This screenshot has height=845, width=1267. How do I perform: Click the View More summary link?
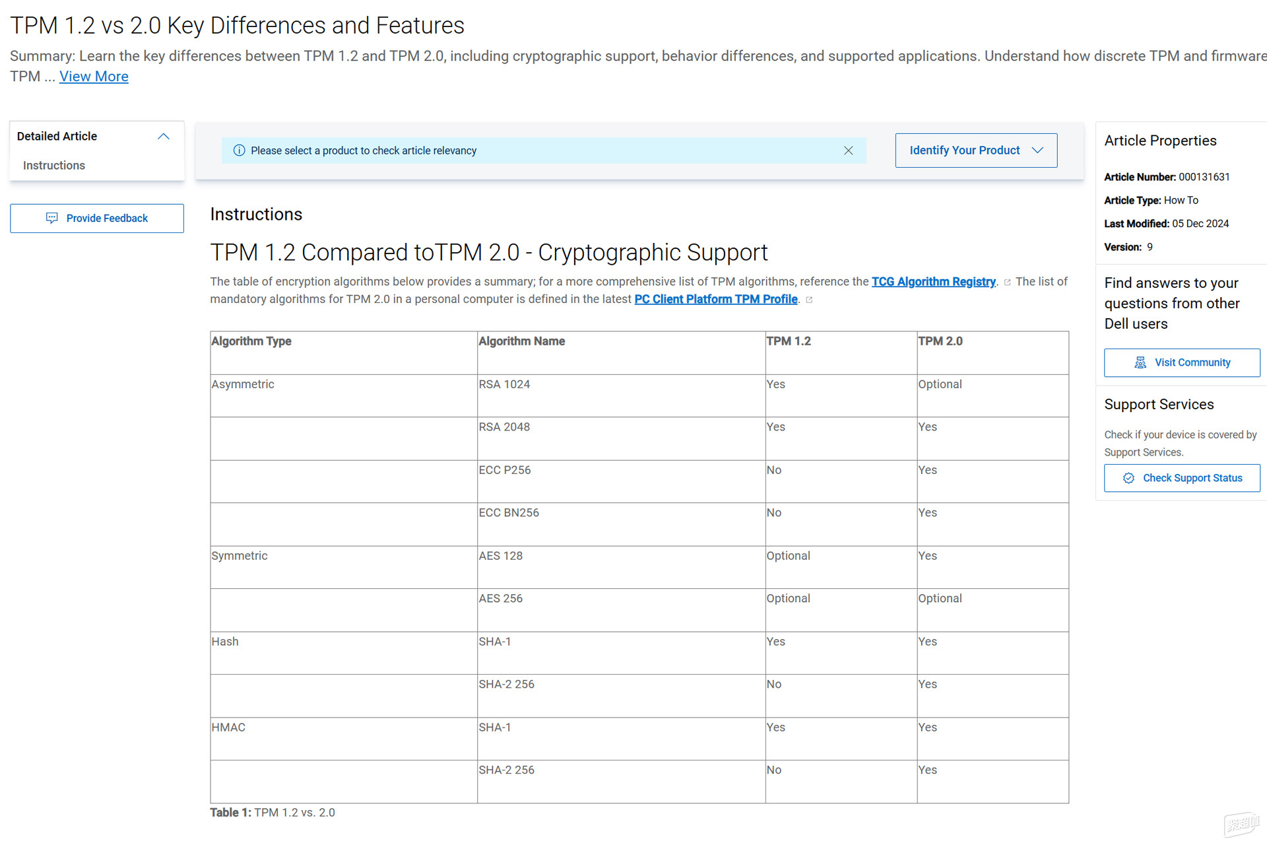coord(94,77)
